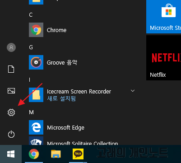Open the user account icon

pos(11,47)
